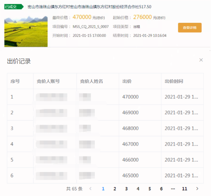Select the bid amount 466000
Viewport: 211px width, 196px height.
pos(130,160)
